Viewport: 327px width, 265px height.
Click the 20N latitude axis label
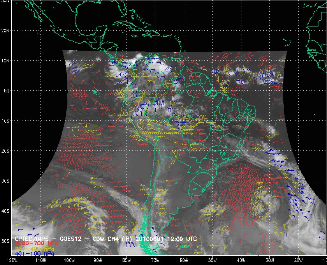5,30
